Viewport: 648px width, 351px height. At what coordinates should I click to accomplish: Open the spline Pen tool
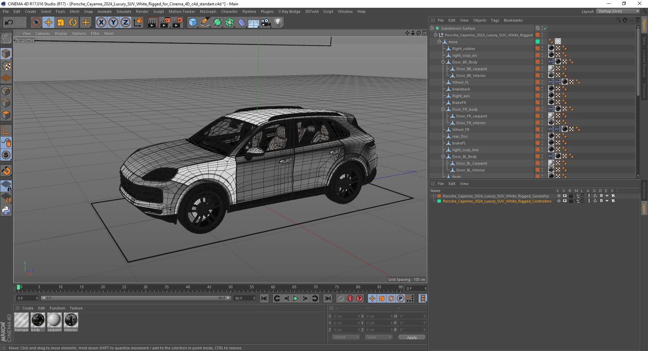click(205, 23)
